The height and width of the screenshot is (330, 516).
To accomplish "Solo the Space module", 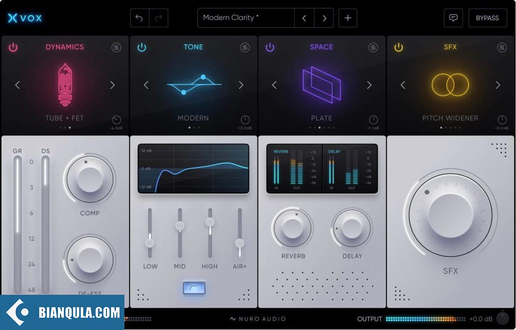I will click(373, 47).
